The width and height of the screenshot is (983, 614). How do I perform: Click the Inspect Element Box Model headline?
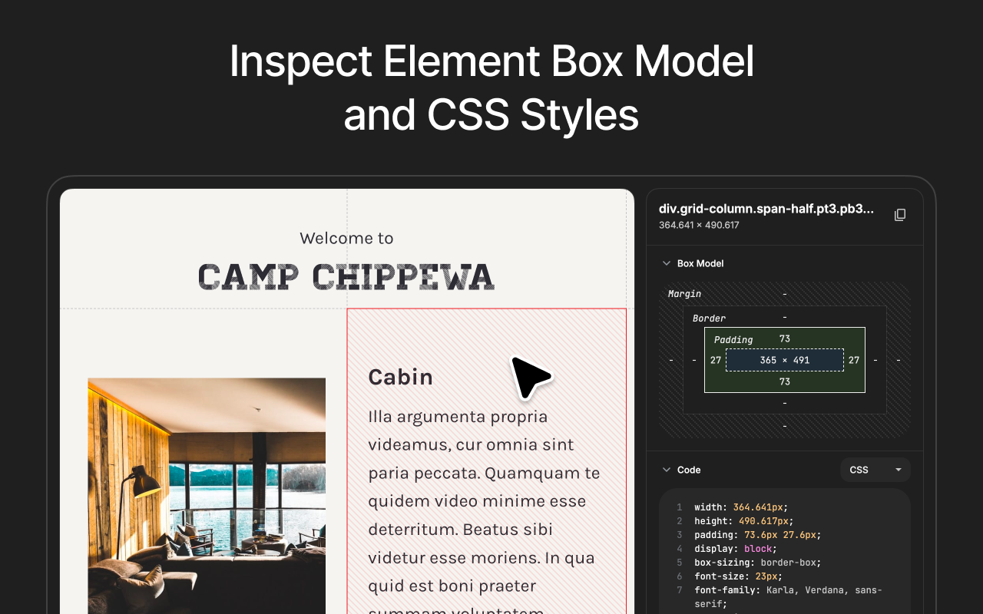pos(491,61)
